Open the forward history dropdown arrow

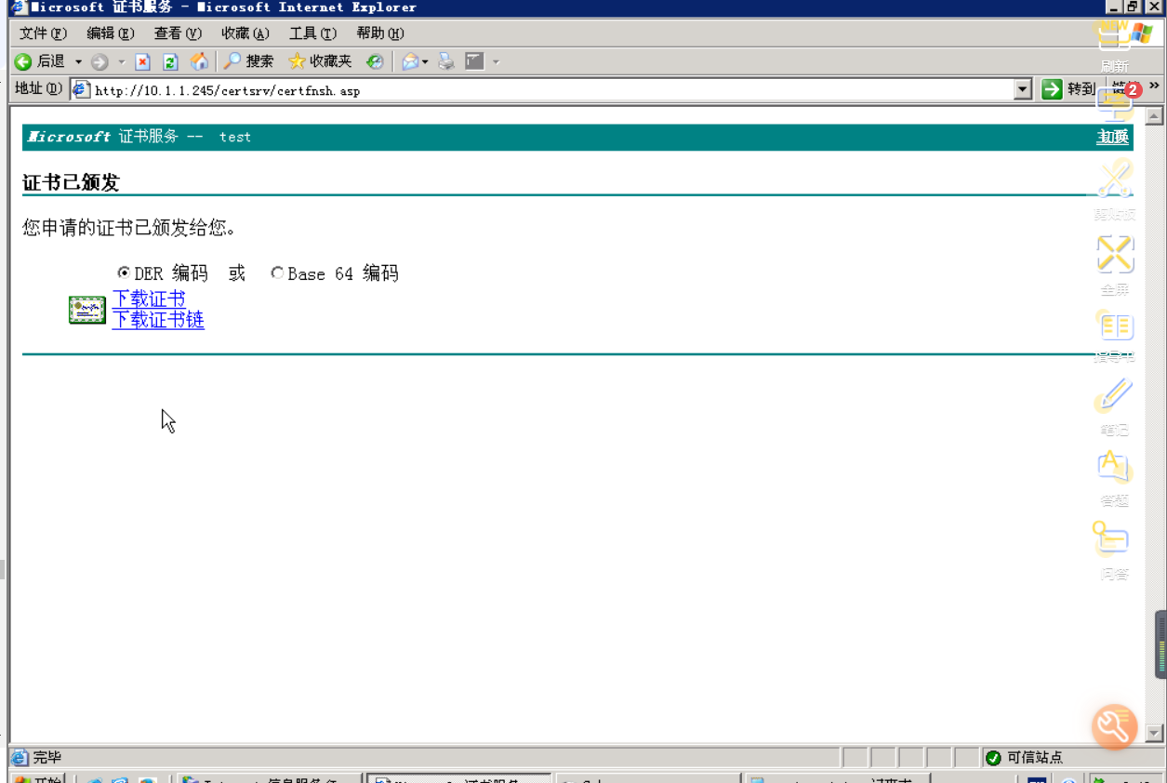pos(121,62)
